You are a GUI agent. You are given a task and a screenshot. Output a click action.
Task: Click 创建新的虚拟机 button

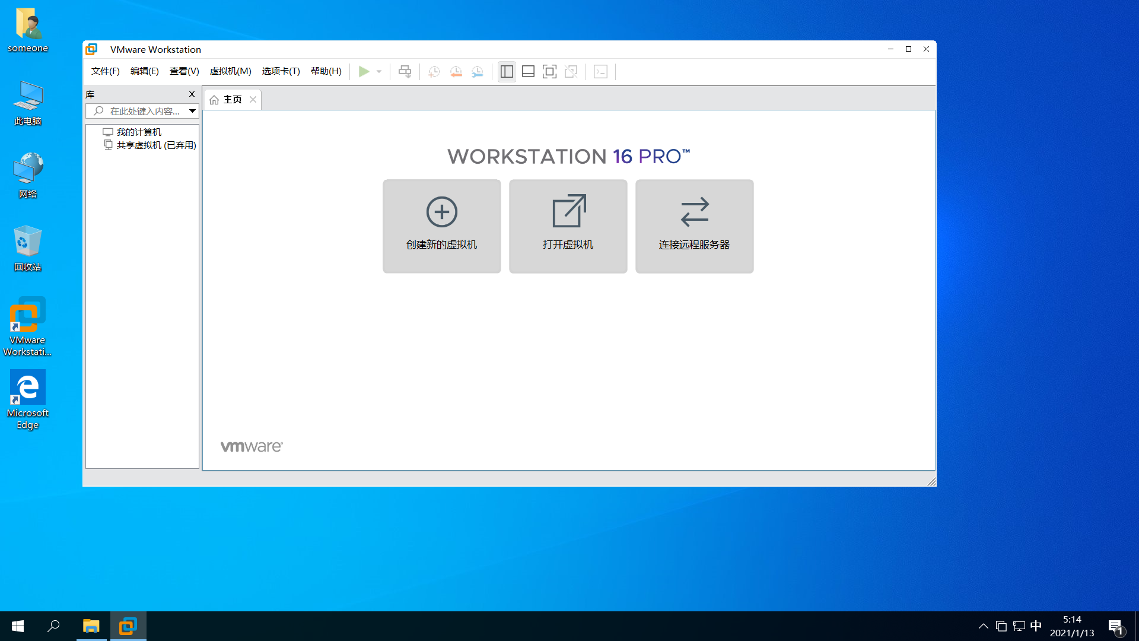click(x=441, y=226)
